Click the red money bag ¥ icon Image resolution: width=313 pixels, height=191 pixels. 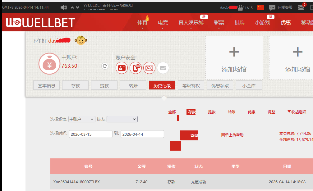[49, 64]
